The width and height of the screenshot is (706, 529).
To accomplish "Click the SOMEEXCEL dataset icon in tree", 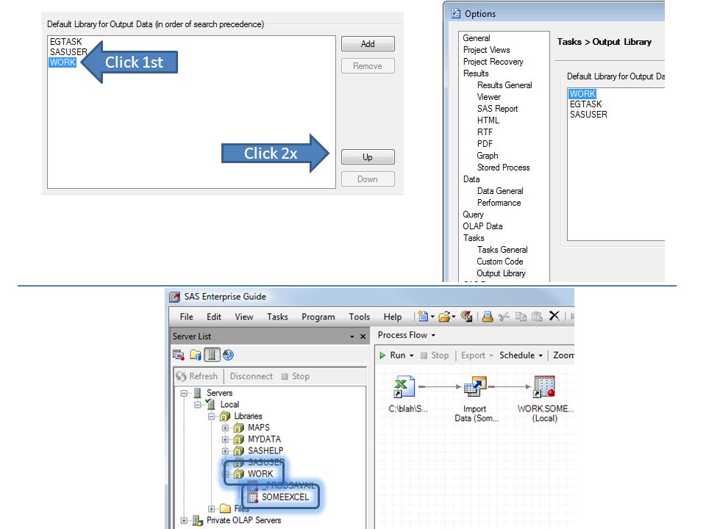I will point(252,497).
